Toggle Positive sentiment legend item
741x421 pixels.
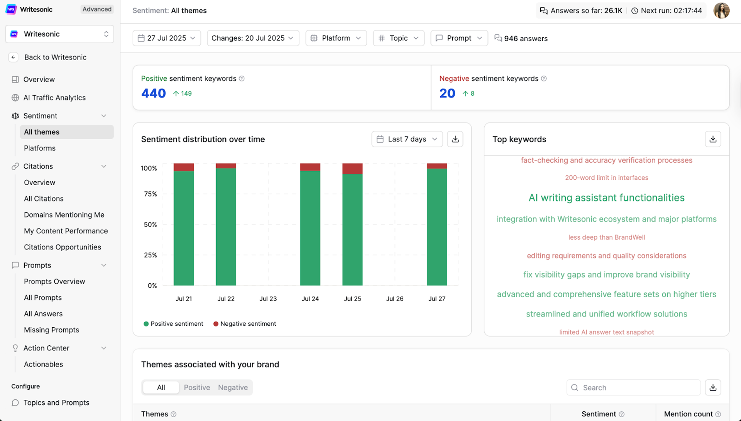tap(173, 324)
